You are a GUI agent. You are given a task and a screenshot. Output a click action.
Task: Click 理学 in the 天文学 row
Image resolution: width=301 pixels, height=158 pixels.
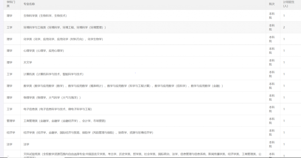pos(9,63)
